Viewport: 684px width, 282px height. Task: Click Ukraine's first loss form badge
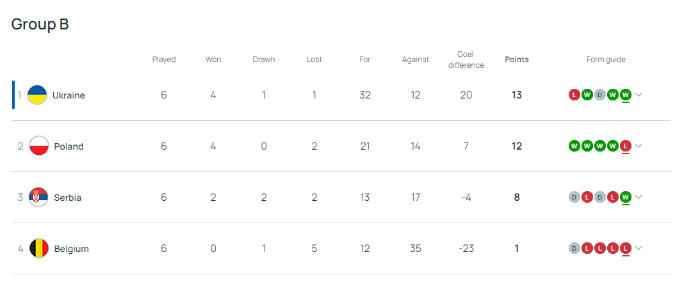tap(574, 95)
